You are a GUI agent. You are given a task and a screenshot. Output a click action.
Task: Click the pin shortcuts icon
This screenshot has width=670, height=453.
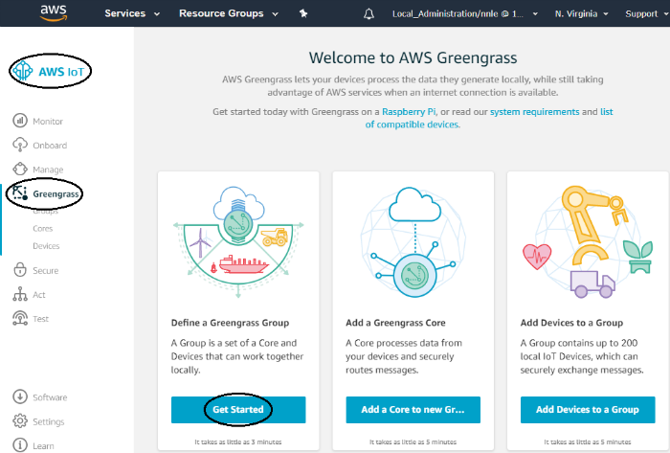(303, 13)
